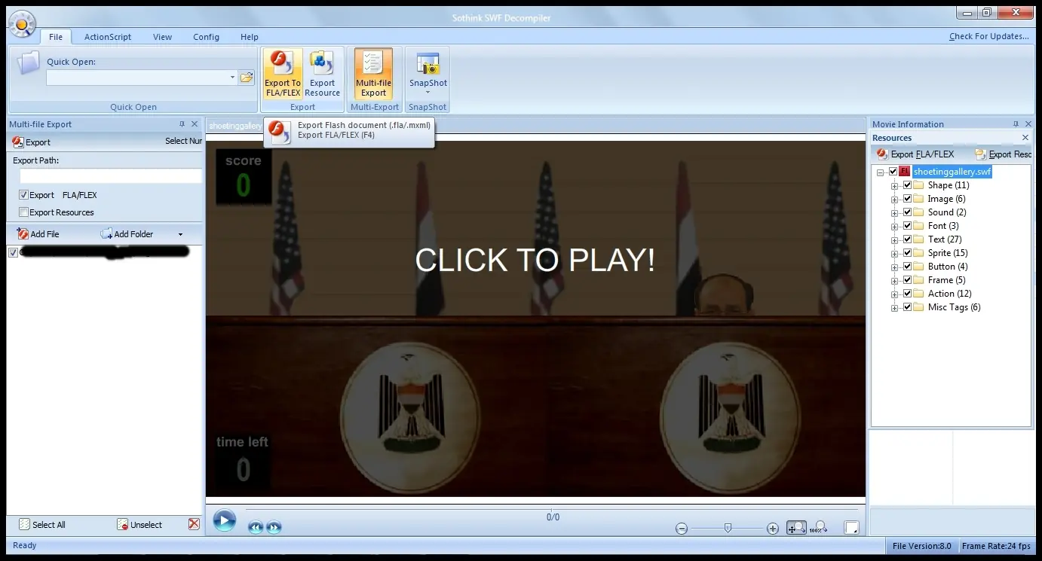Uncheck the Font (3) checkbox
This screenshot has height=561, width=1042.
907,226
